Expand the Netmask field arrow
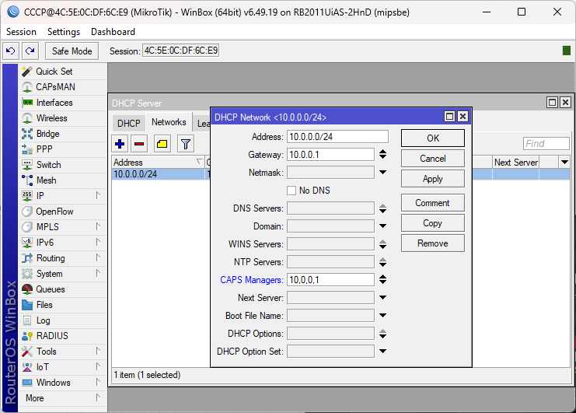This screenshot has height=413, width=576. (382, 173)
